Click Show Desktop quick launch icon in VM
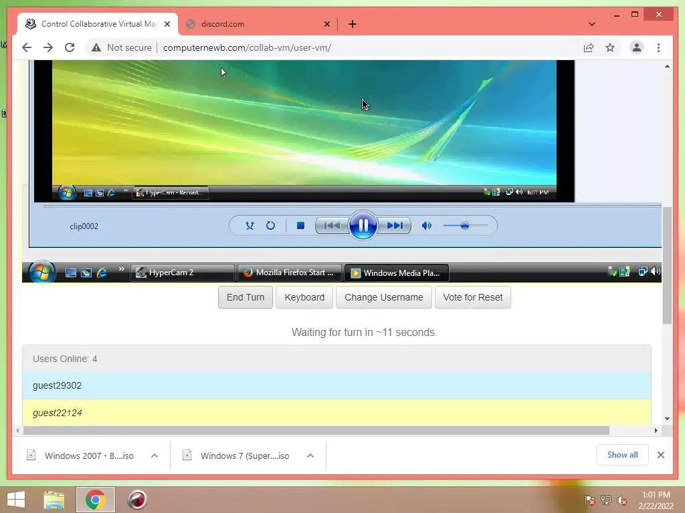The width and height of the screenshot is (685, 513). 70,273
